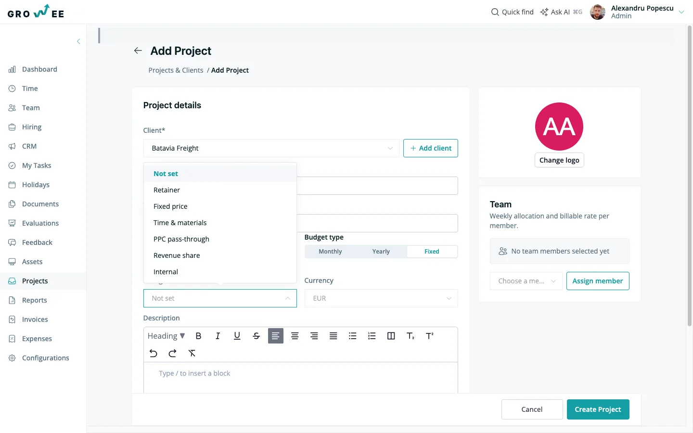The width and height of the screenshot is (693, 433).
Task: Set budget type to Yearly
Action: [x=381, y=252]
